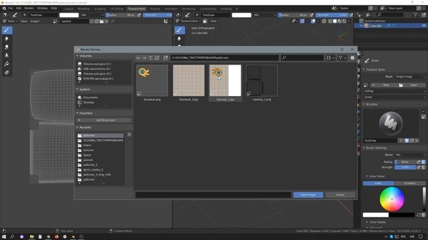
Task: Open the image folder icon in image editor header
Action: (102, 21)
